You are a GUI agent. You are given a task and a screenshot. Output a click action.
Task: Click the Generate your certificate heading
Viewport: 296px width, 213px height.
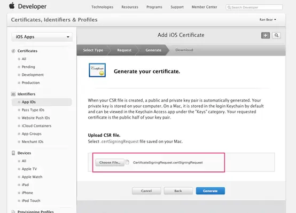pyautogui.click(x=147, y=72)
